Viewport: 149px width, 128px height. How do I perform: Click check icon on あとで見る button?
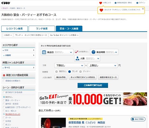tap(133, 119)
